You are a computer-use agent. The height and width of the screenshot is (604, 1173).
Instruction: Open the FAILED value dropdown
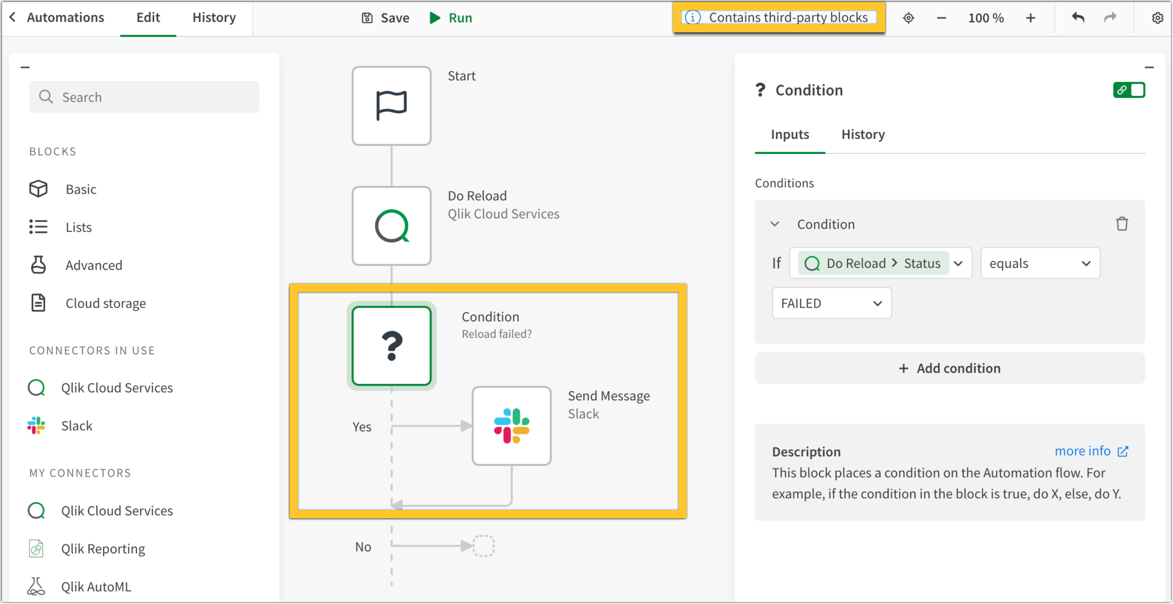(831, 303)
